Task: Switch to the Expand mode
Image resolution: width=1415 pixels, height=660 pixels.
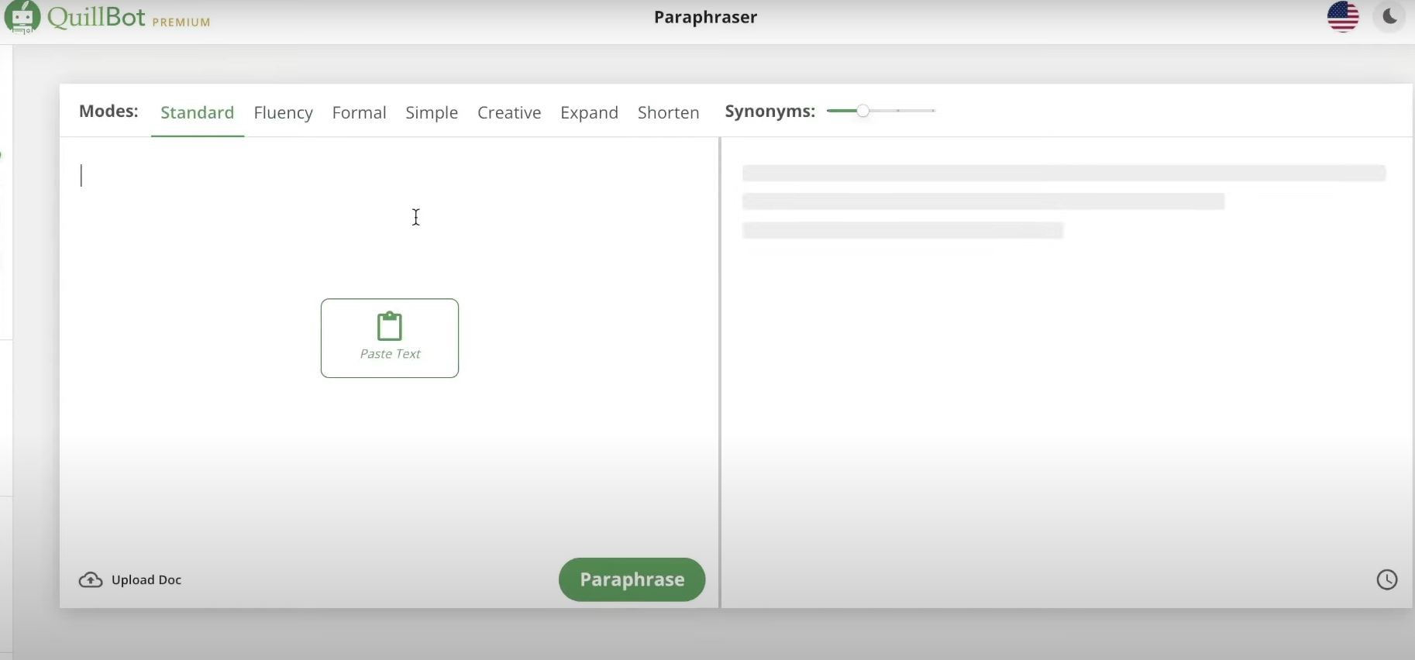Action: [590, 112]
